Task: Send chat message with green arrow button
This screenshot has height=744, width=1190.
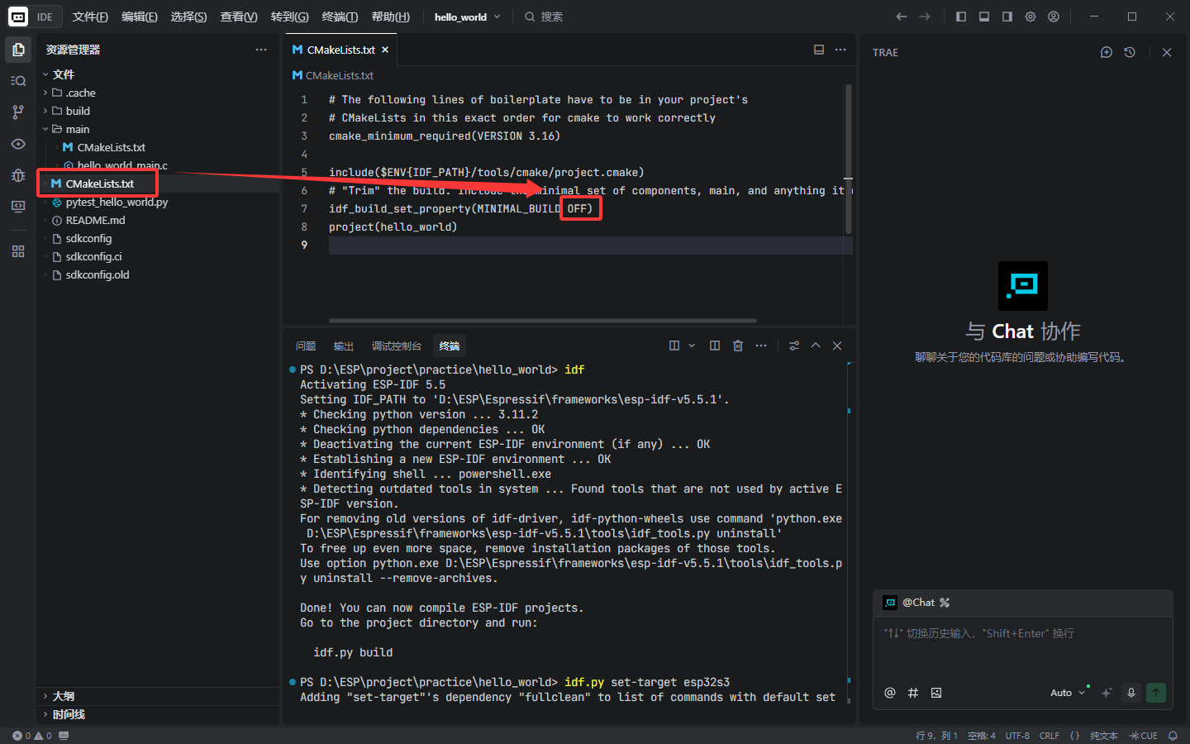Action: click(1156, 693)
